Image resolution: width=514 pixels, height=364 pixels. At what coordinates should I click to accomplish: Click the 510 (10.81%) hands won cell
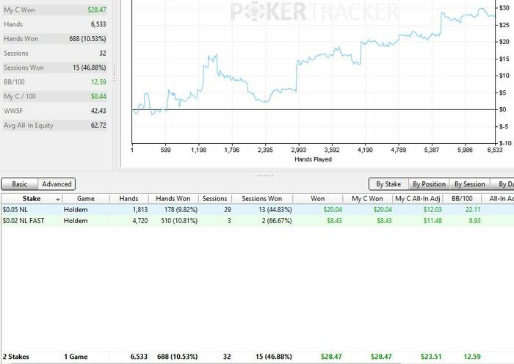click(179, 221)
